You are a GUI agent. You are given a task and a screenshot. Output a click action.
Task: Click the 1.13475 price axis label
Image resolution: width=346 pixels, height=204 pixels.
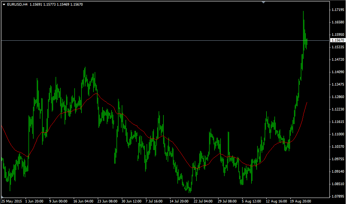pos(338,84)
